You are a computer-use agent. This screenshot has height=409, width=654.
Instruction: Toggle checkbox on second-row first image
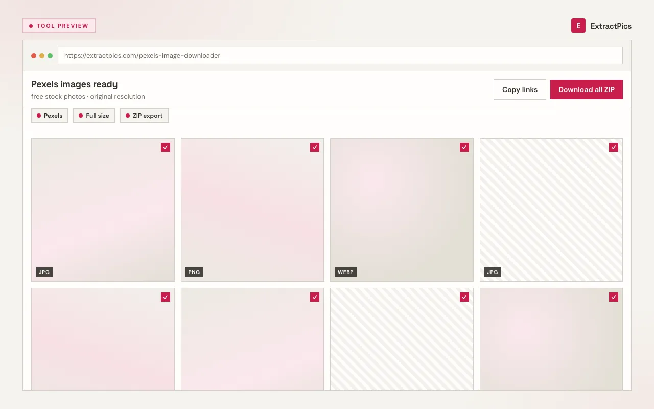click(x=166, y=297)
